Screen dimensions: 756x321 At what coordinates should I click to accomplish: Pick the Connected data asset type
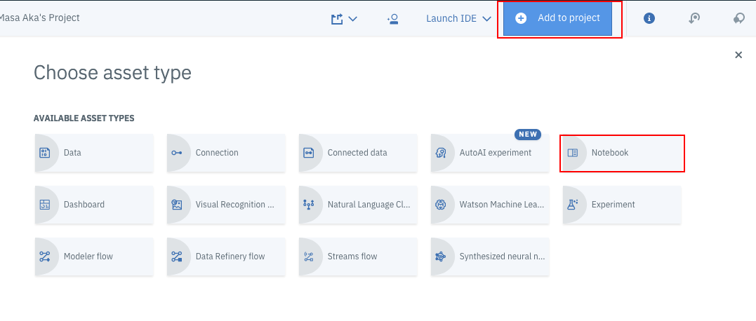pos(358,153)
